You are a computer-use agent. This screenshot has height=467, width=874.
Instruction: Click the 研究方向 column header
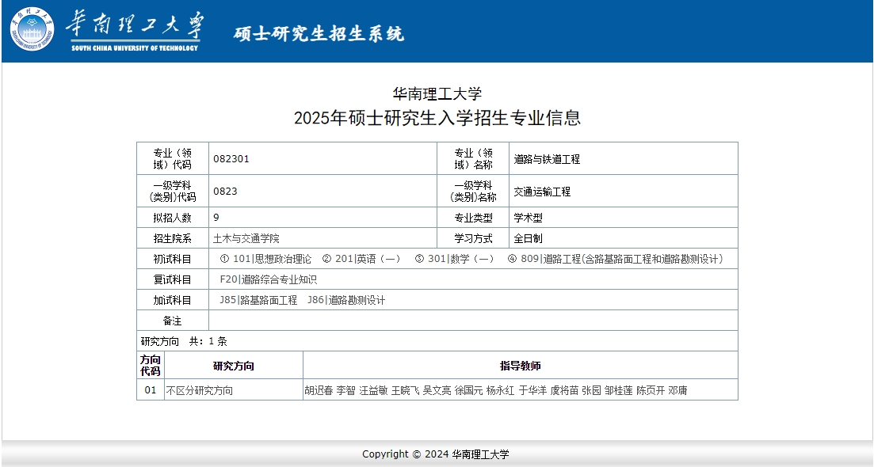234,366
